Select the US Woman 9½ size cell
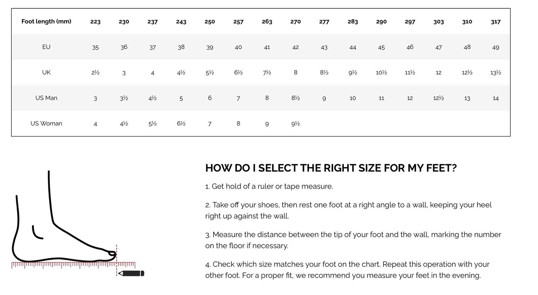The height and width of the screenshot is (295, 538). tap(295, 124)
